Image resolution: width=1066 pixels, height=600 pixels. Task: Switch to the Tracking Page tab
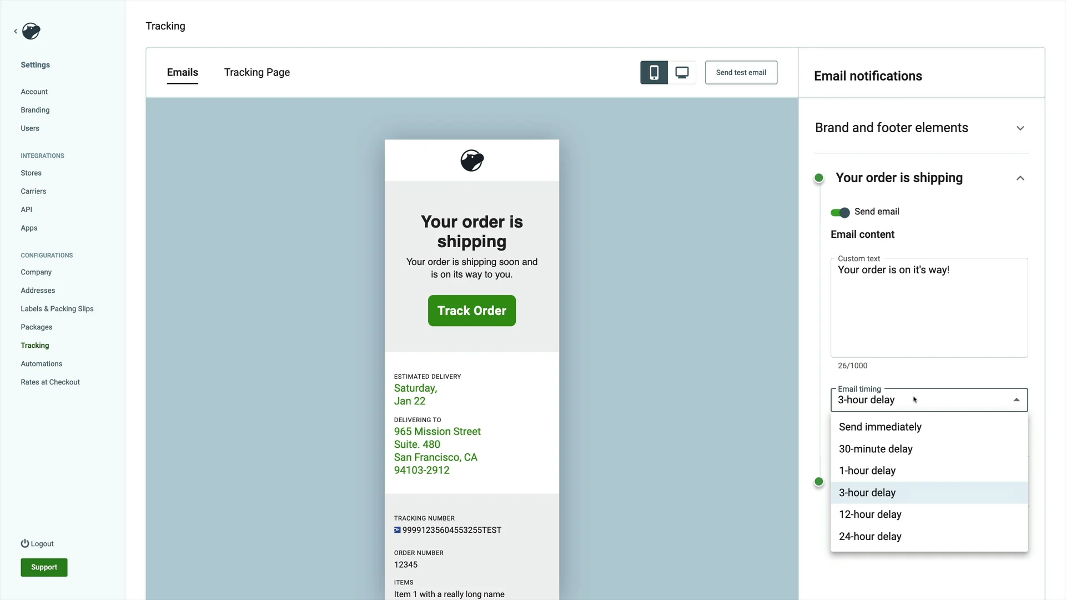click(x=257, y=73)
